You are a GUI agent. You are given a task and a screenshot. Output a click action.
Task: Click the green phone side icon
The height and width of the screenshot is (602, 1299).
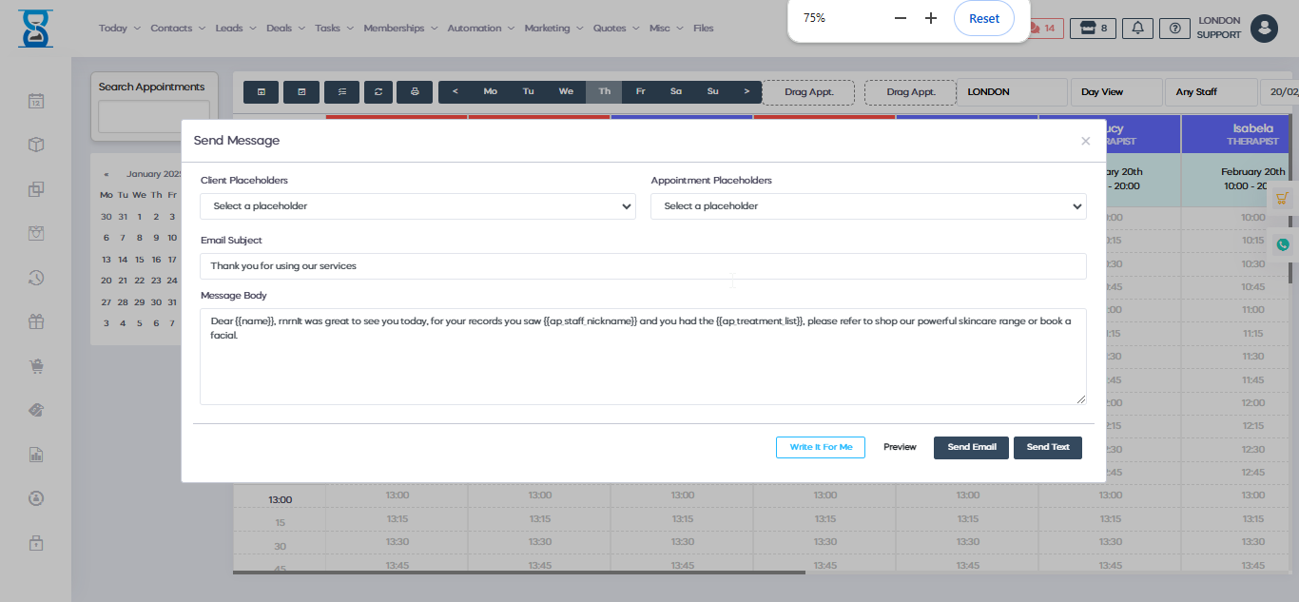click(x=1282, y=244)
